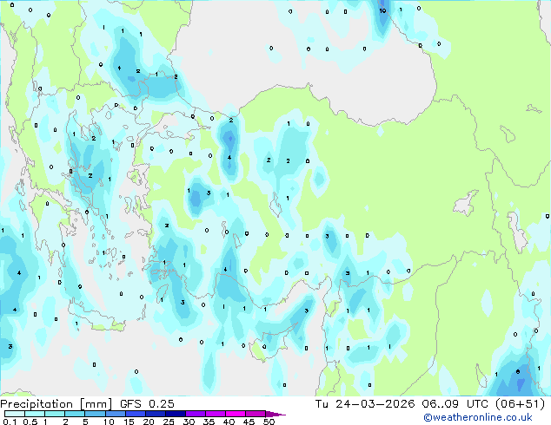
Task: Select the 35 to 40 mm magenta swatch
Action: (x=215, y=414)
